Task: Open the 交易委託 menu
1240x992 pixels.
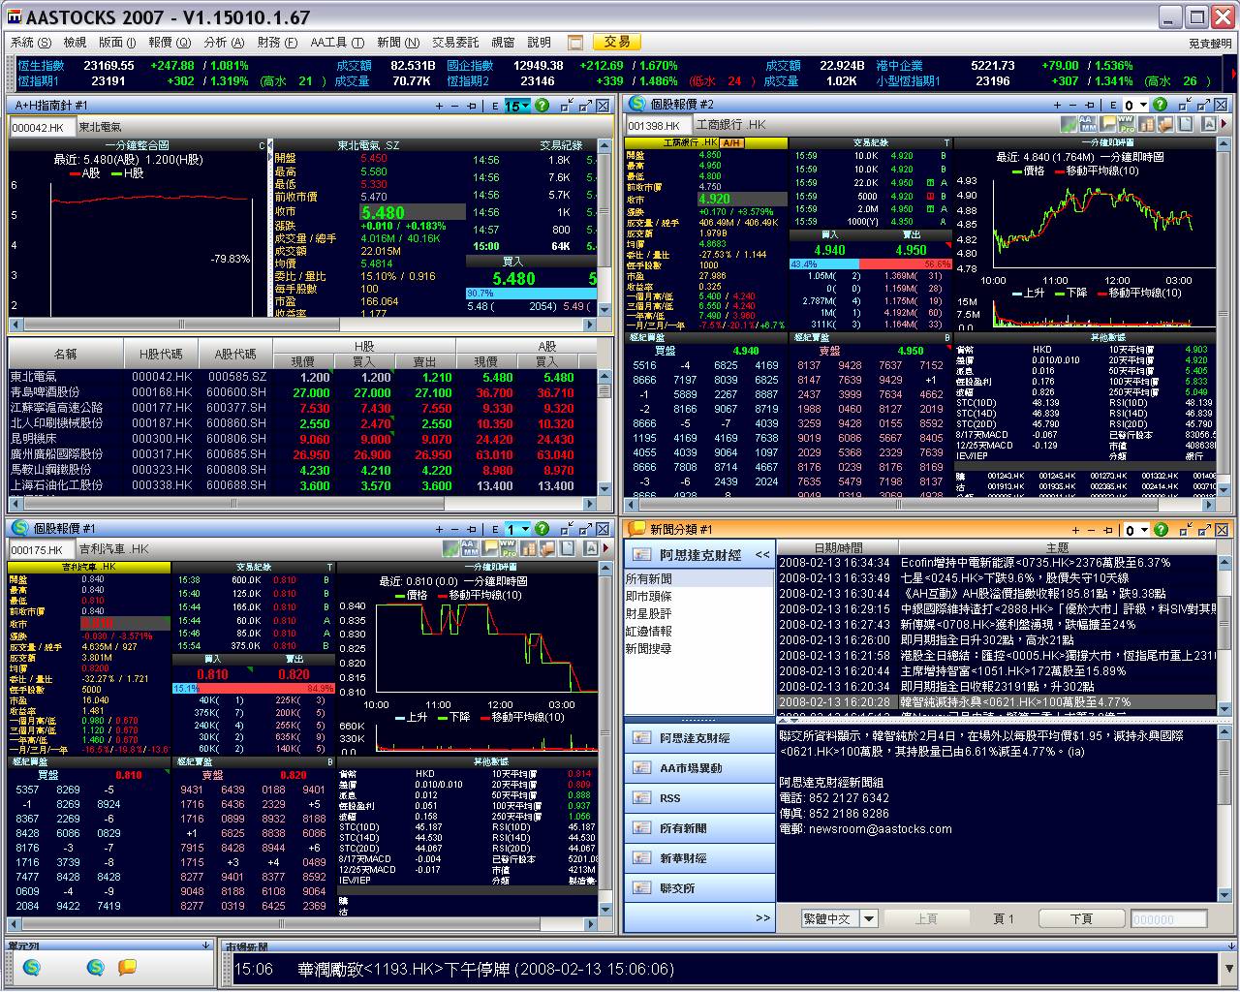Action: (455, 43)
